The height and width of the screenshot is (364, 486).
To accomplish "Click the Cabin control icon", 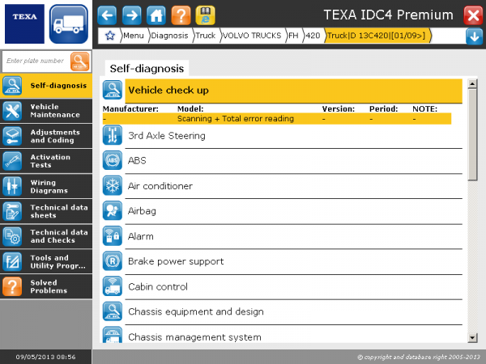I will coord(113,286).
